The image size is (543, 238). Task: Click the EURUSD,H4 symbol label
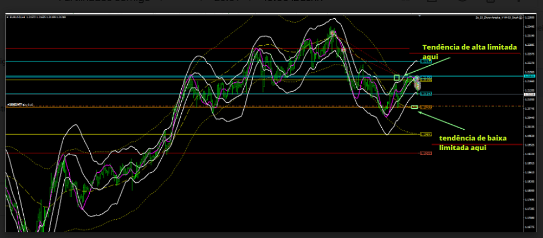click(16, 18)
